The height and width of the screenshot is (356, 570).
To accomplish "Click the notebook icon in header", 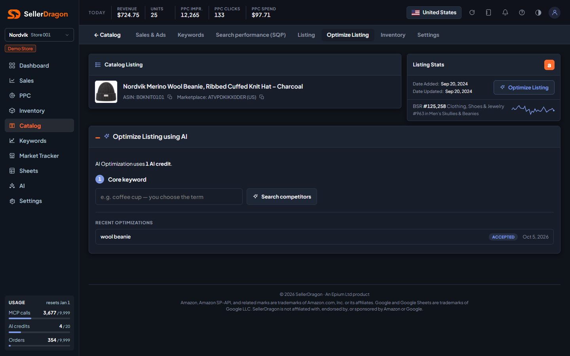I will [x=488, y=13].
